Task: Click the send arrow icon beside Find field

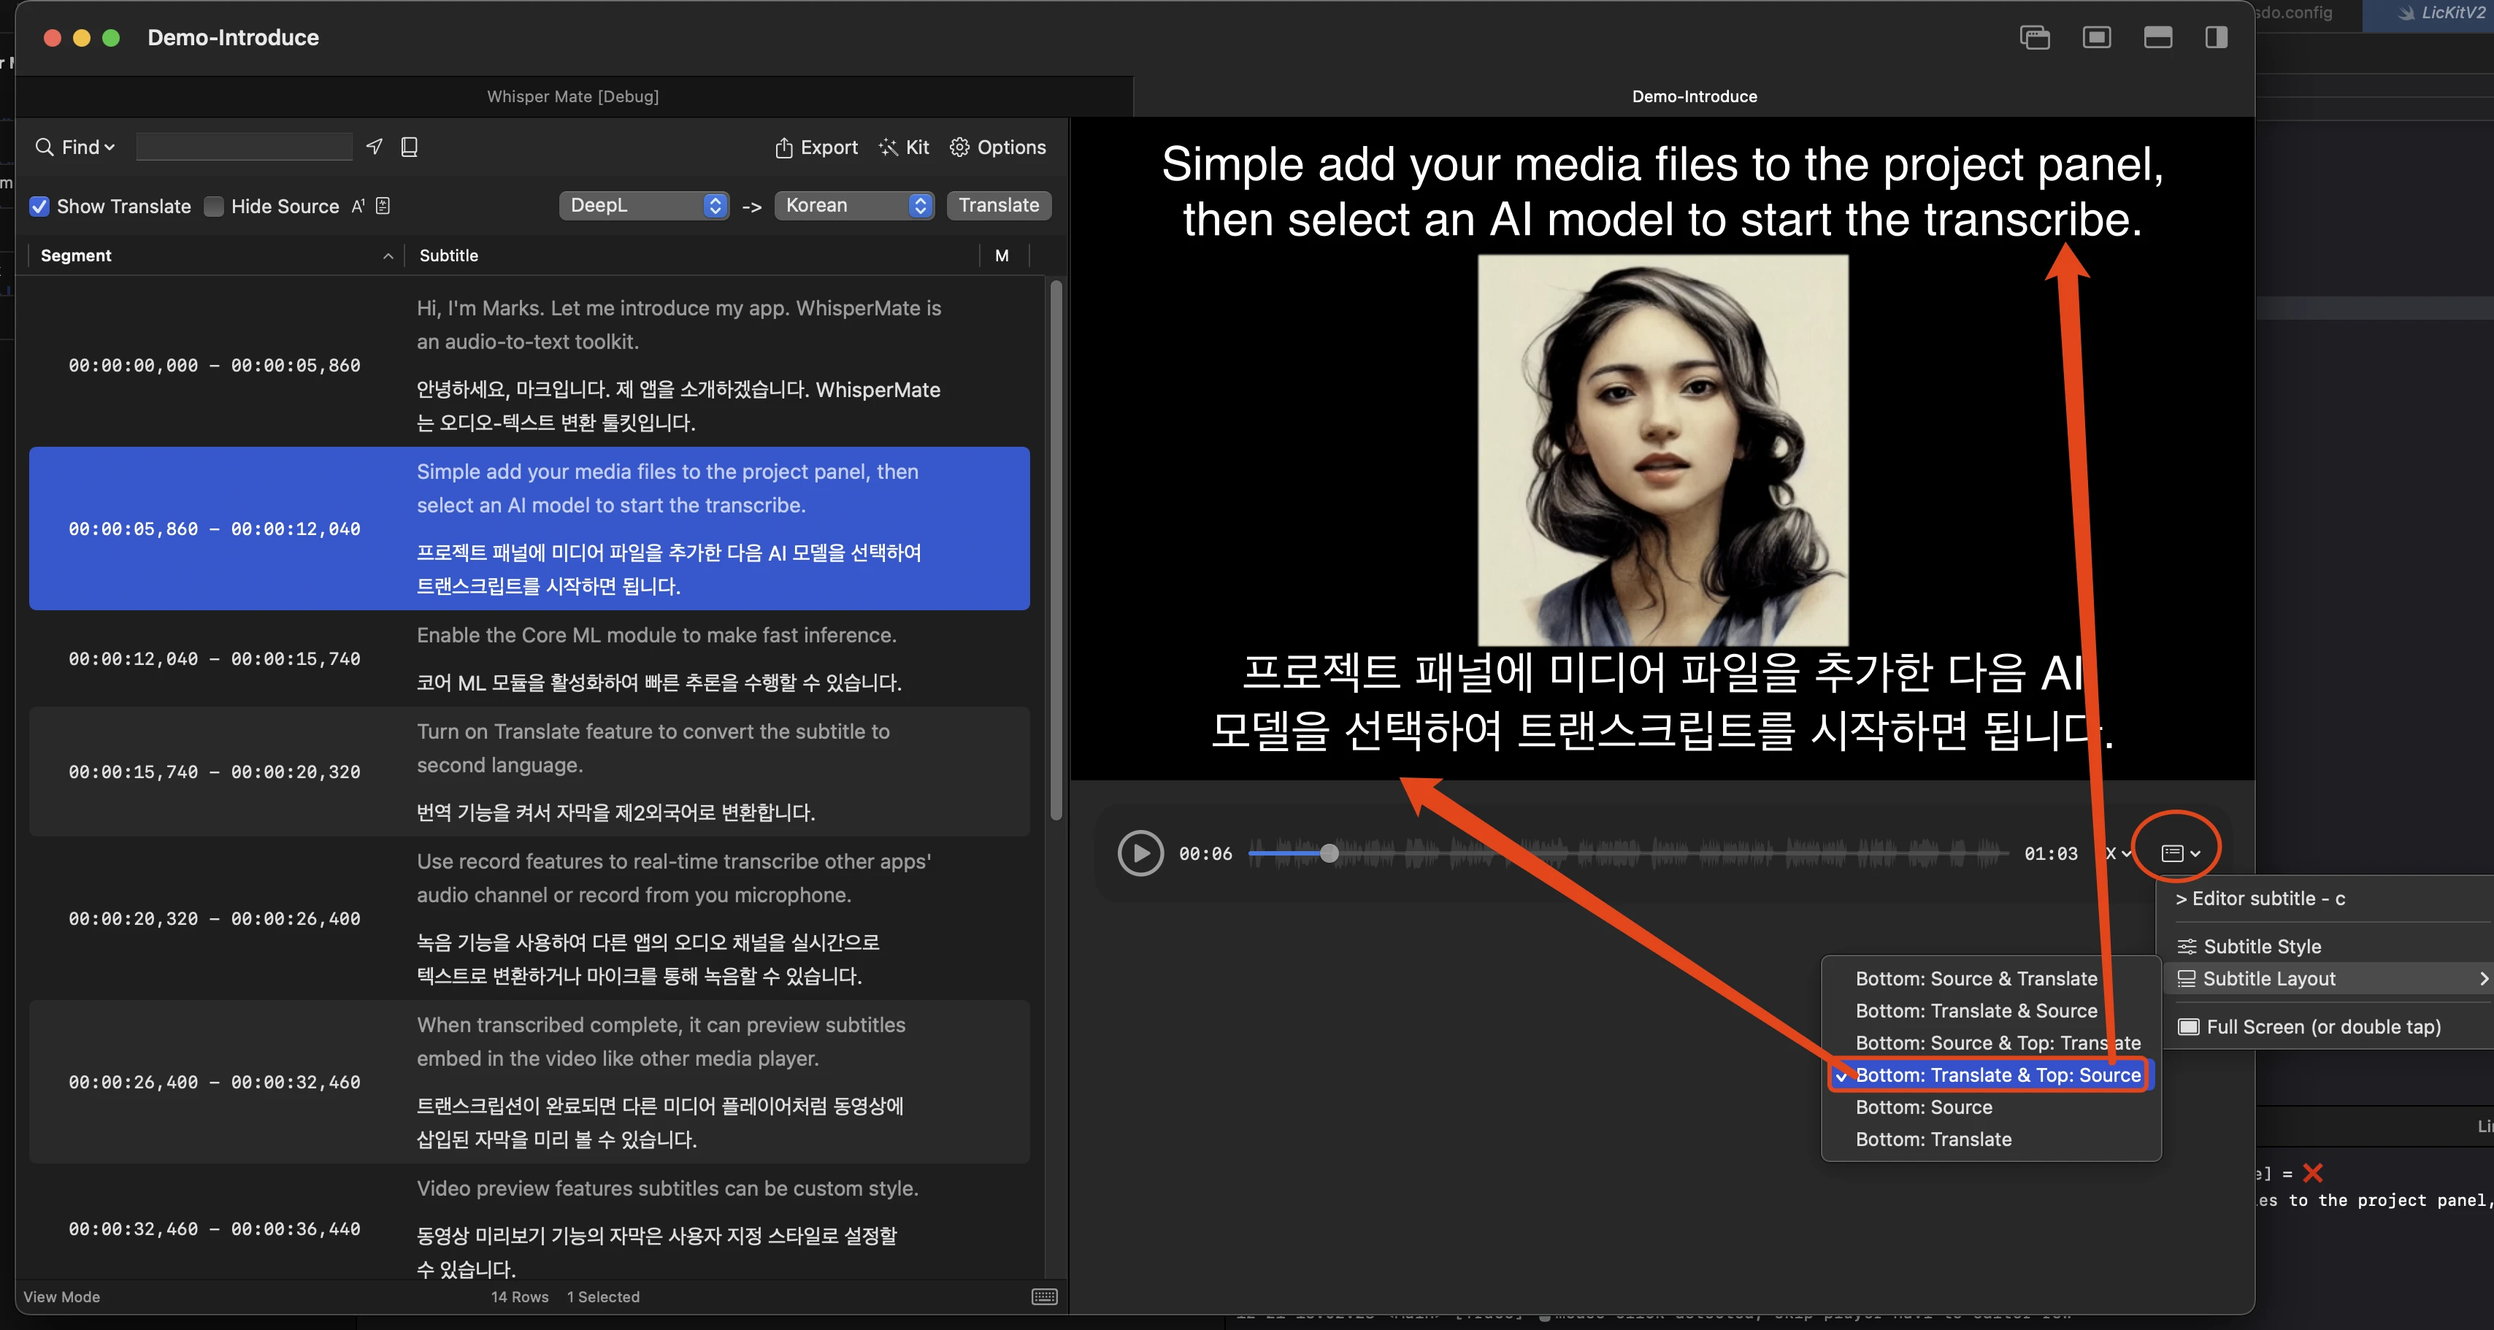Action: (x=375, y=146)
